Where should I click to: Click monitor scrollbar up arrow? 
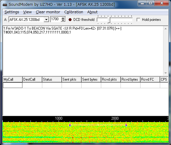pyautogui.click(x=166, y=29)
